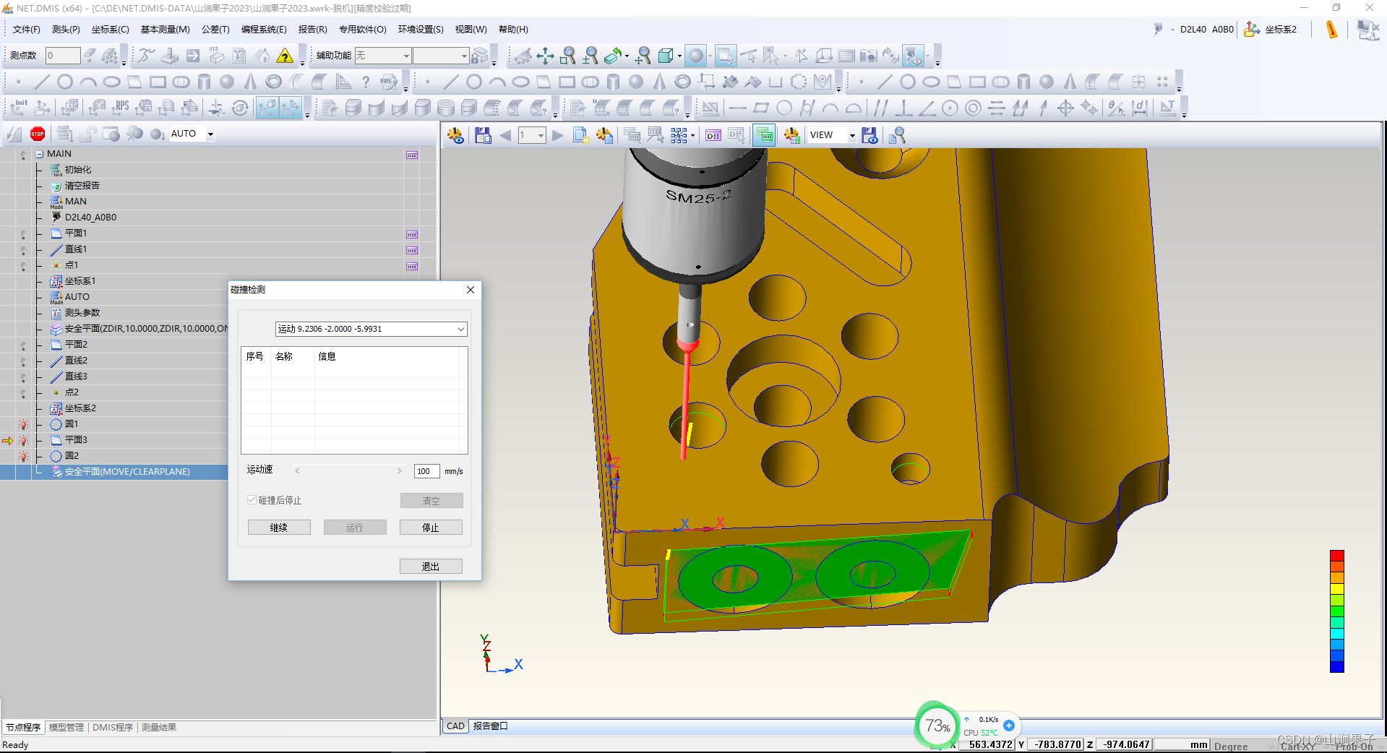Toggle the light bulb for 平面2
This screenshot has height=753, width=1387.
pyautogui.click(x=23, y=345)
